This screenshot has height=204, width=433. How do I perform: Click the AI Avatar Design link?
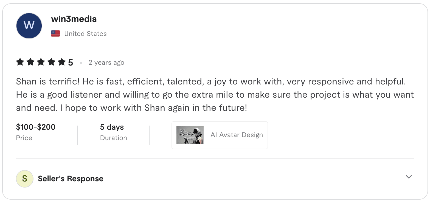point(236,135)
